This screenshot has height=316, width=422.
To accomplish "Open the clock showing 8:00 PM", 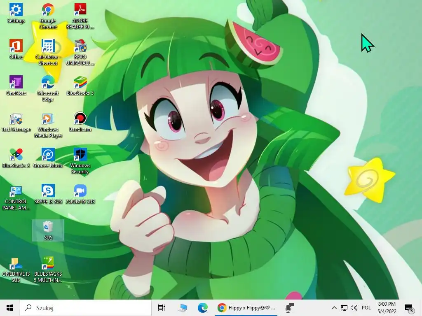I will pyautogui.click(x=387, y=308).
